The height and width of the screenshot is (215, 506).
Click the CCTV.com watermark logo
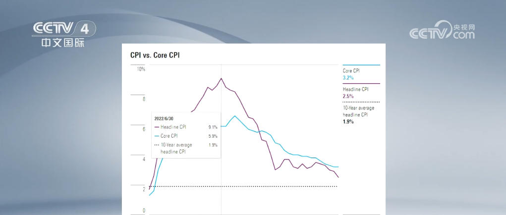click(442, 30)
